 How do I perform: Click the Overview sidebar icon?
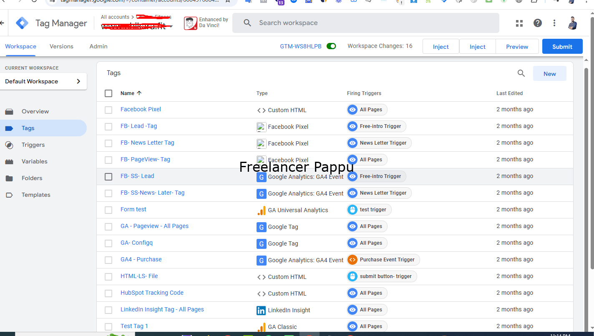9,112
